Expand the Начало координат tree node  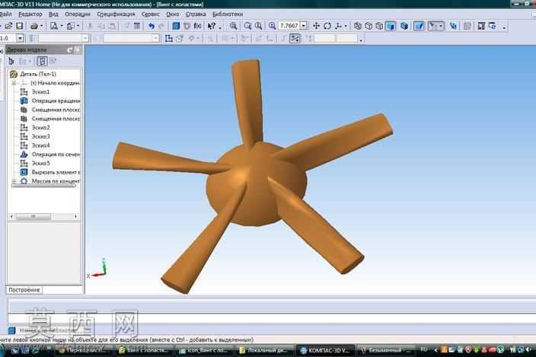pos(14,83)
